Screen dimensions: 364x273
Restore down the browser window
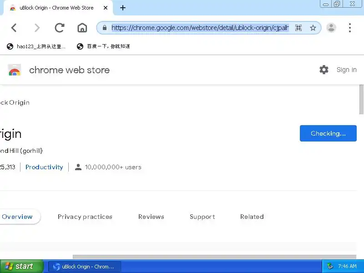coord(337,4)
